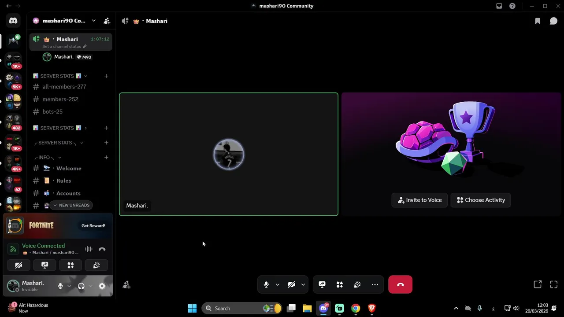The width and height of the screenshot is (564, 317).
Task: Click the Choose Activity button
Action: pyautogui.click(x=481, y=200)
